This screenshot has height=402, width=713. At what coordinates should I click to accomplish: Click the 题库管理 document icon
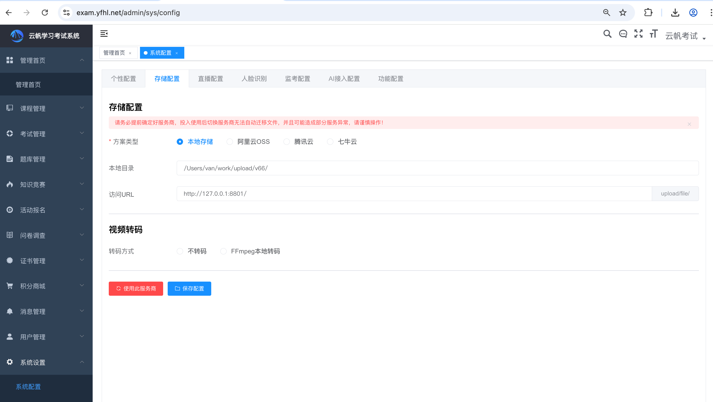tap(10, 159)
